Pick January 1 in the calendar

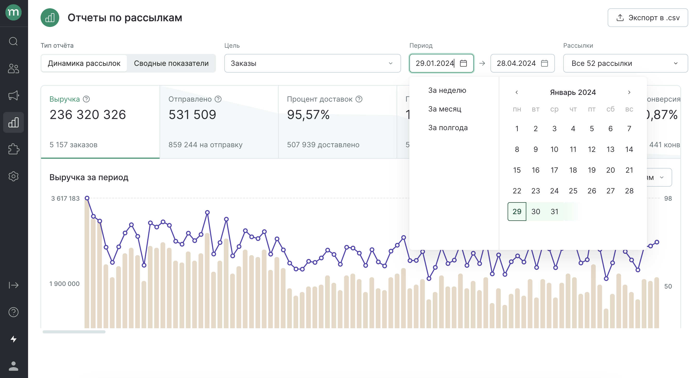tap(517, 129)
